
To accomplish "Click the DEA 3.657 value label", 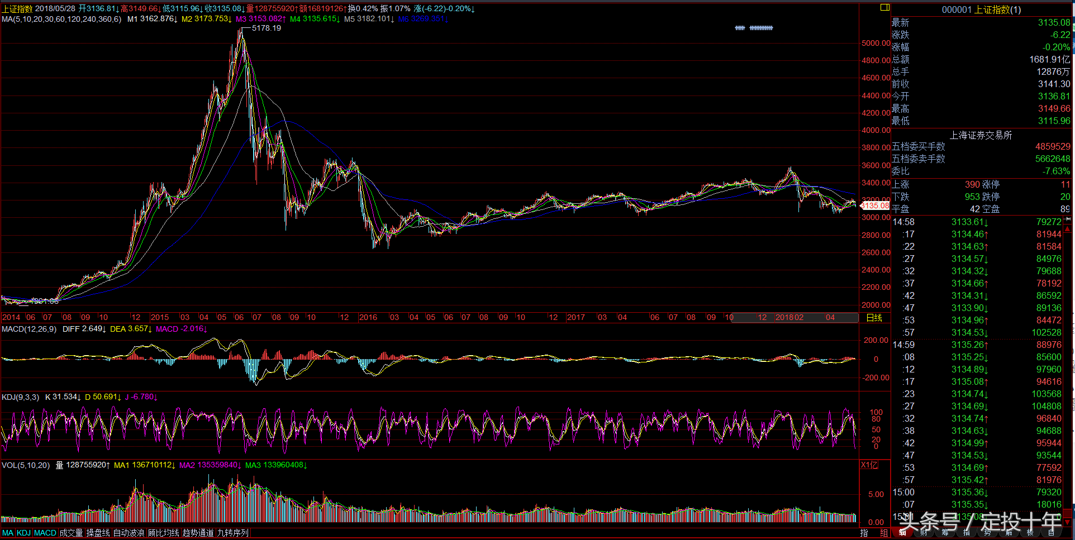I will point(131,329).
